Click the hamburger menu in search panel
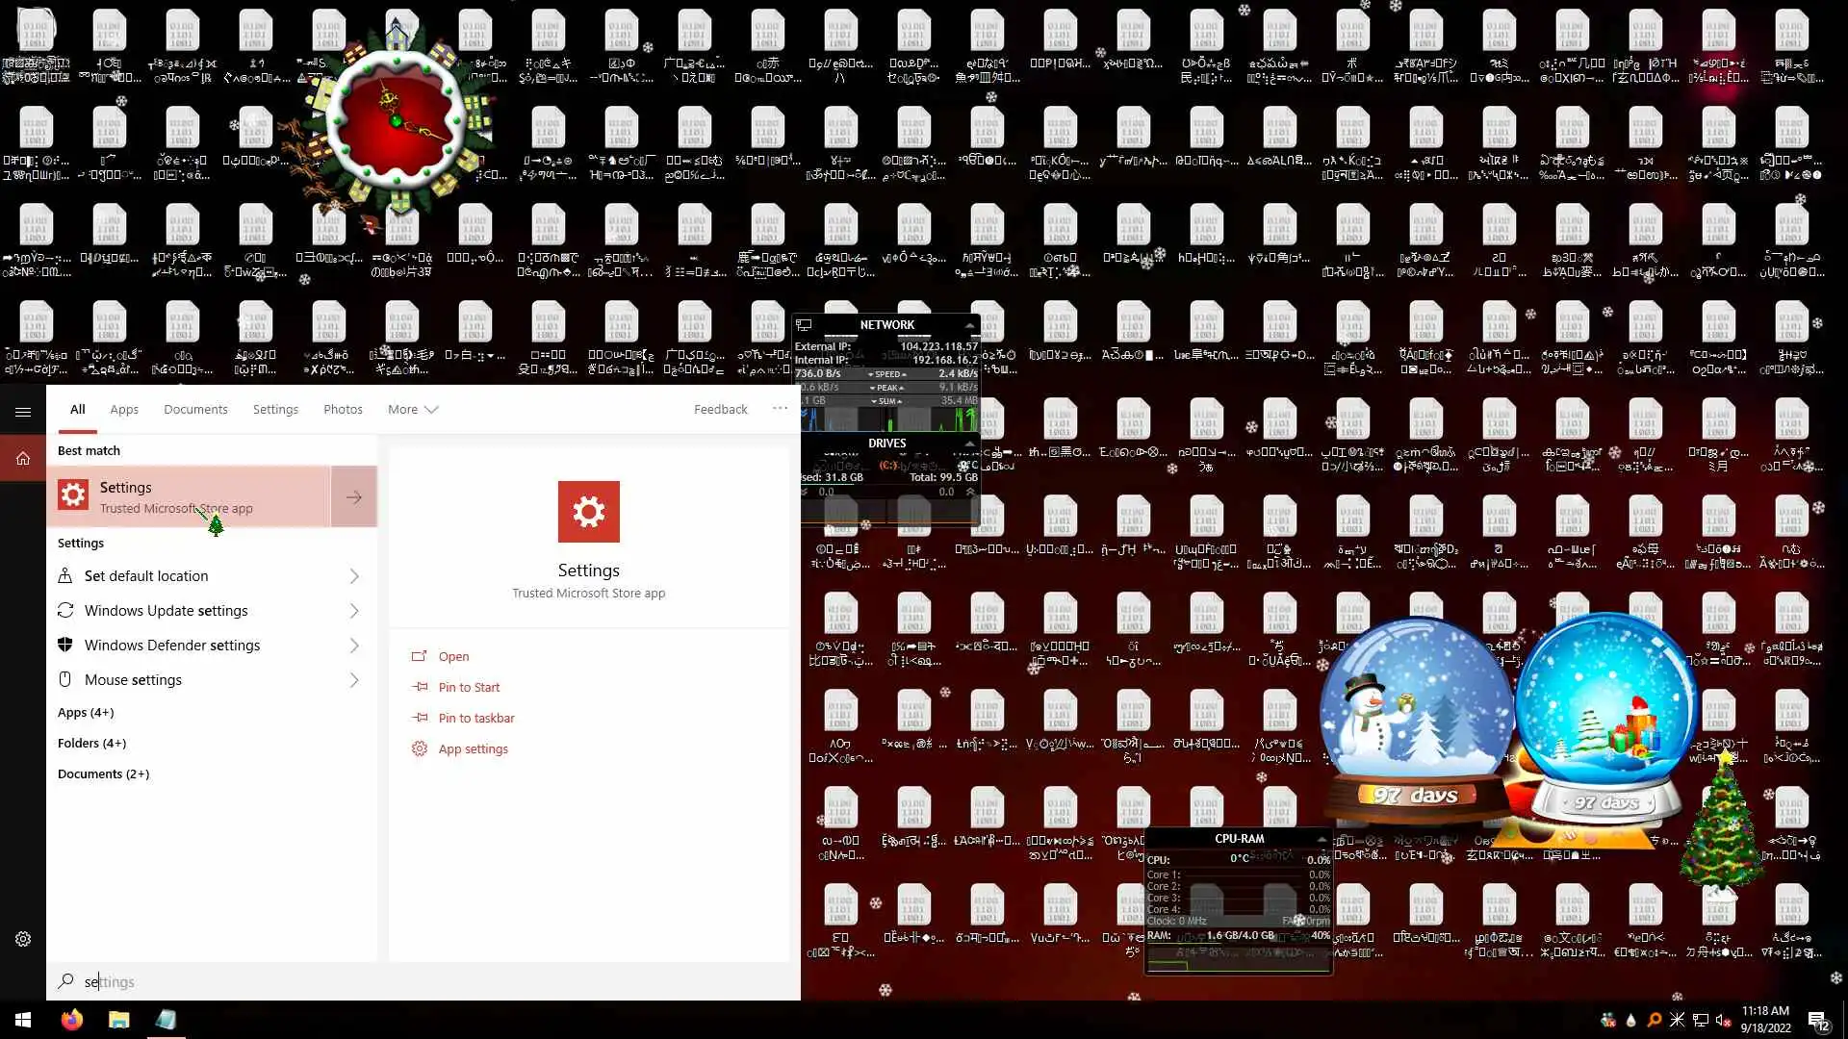Image resolution: width=1848 pixels, height=1039 pixels. (23, 412)
